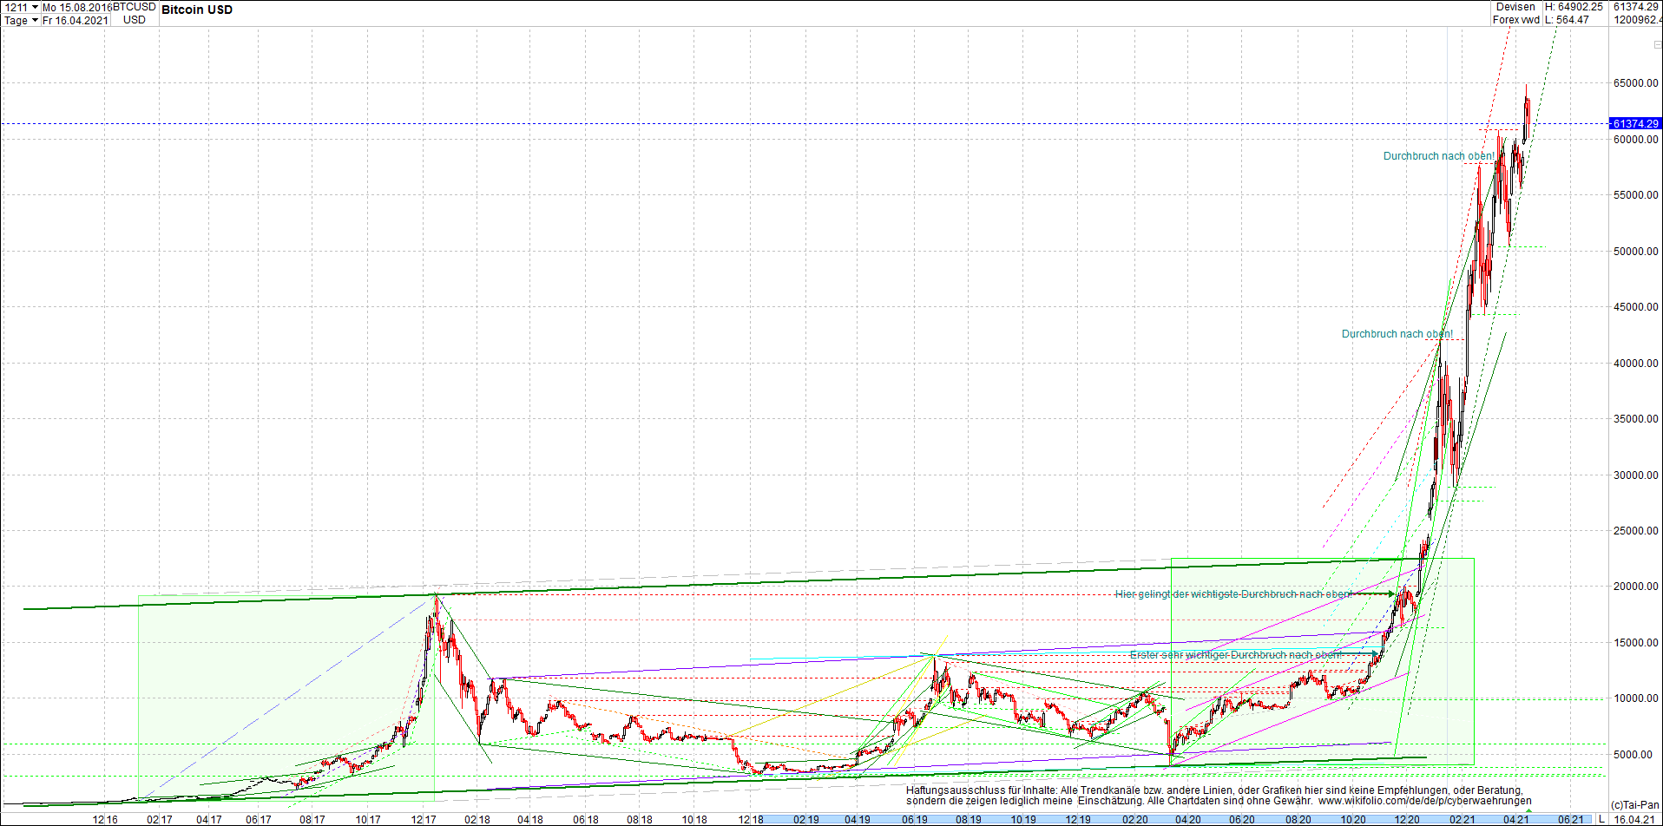Select the lower 'Durchbruch nach oben!' annotation near 42000
The width and height of the screenshot is (1663, 826).
tap(1397, 334)
